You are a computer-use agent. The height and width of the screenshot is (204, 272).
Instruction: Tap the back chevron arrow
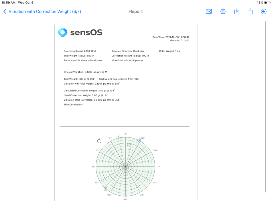[x=5, y=11]
